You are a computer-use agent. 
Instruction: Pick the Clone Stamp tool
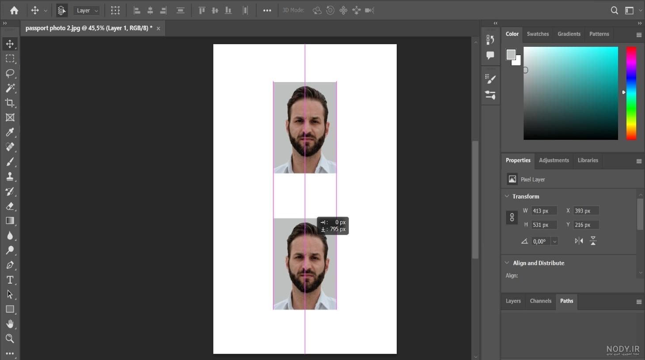(10, 176)
